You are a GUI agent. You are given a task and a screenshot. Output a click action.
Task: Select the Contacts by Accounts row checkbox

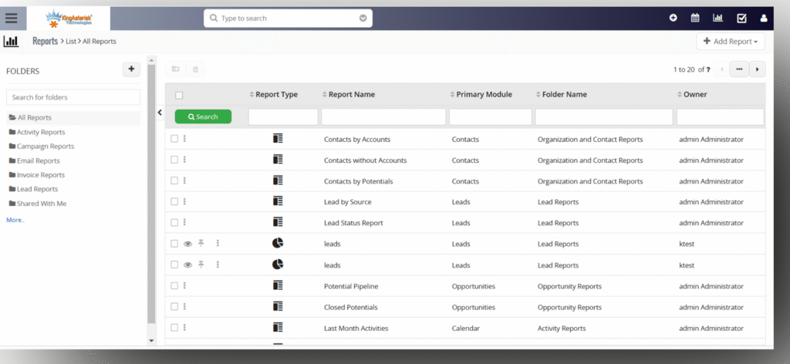coord(174,139)
